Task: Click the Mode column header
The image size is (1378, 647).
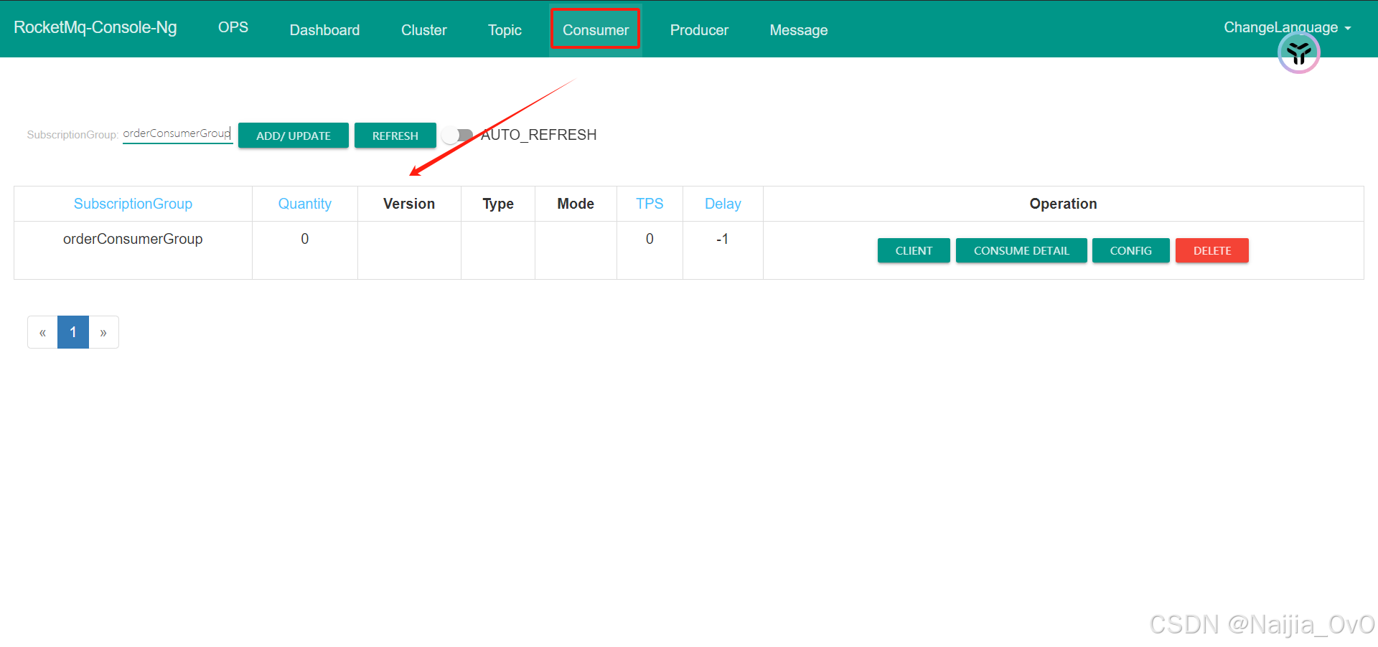Action: tap(576, 204)
